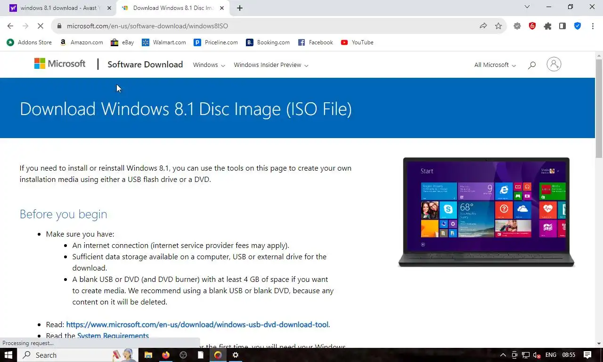Open the tab search chevron
603x362 pixels.
pyautogui.click(x=527, y=7)
